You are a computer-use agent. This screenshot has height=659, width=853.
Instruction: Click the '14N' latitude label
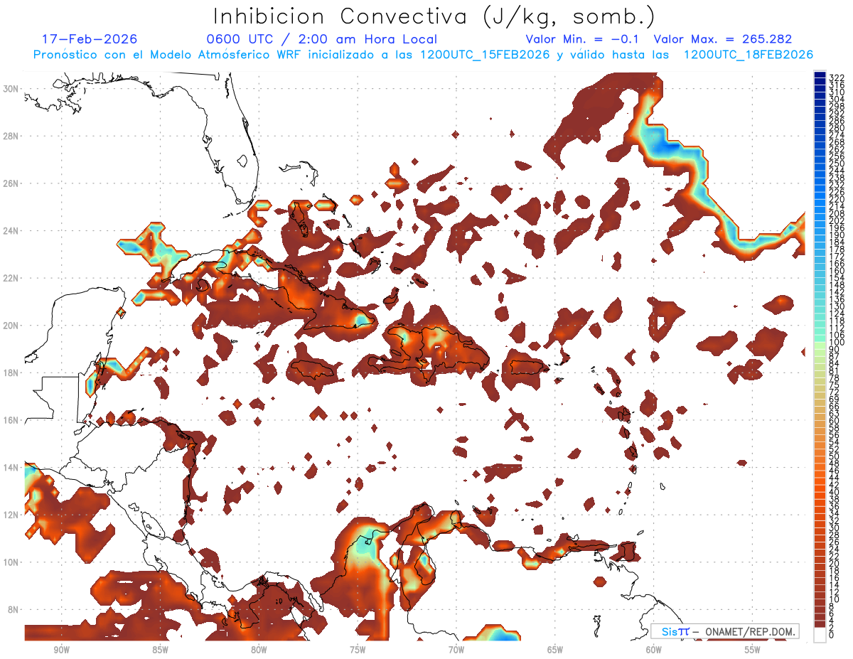[11, 468]
